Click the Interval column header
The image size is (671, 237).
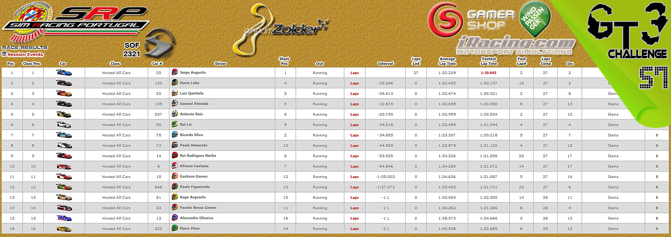point(385,64)
